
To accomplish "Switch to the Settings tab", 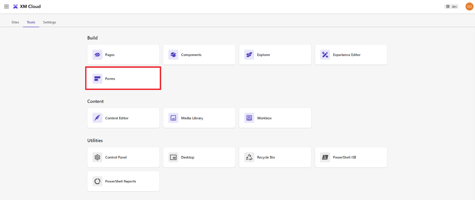I will click(x=49, y=22).
